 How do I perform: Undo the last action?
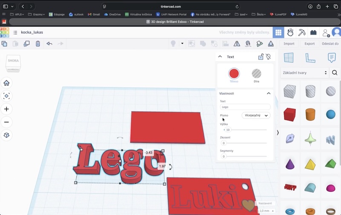[x=49, y=44]
